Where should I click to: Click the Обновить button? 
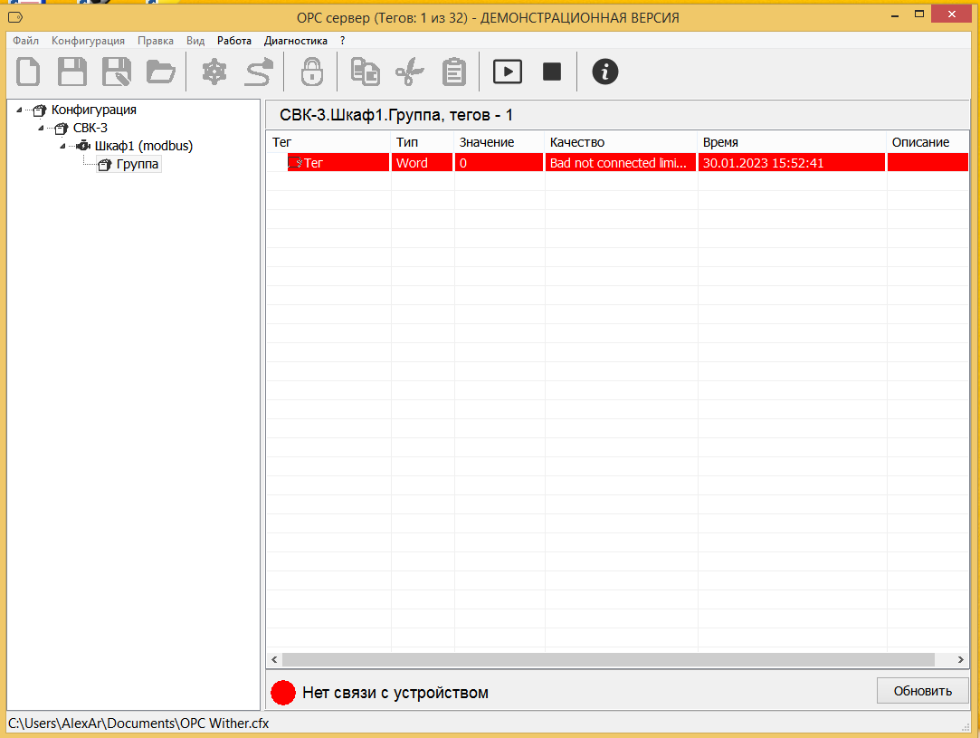[922, 691]
